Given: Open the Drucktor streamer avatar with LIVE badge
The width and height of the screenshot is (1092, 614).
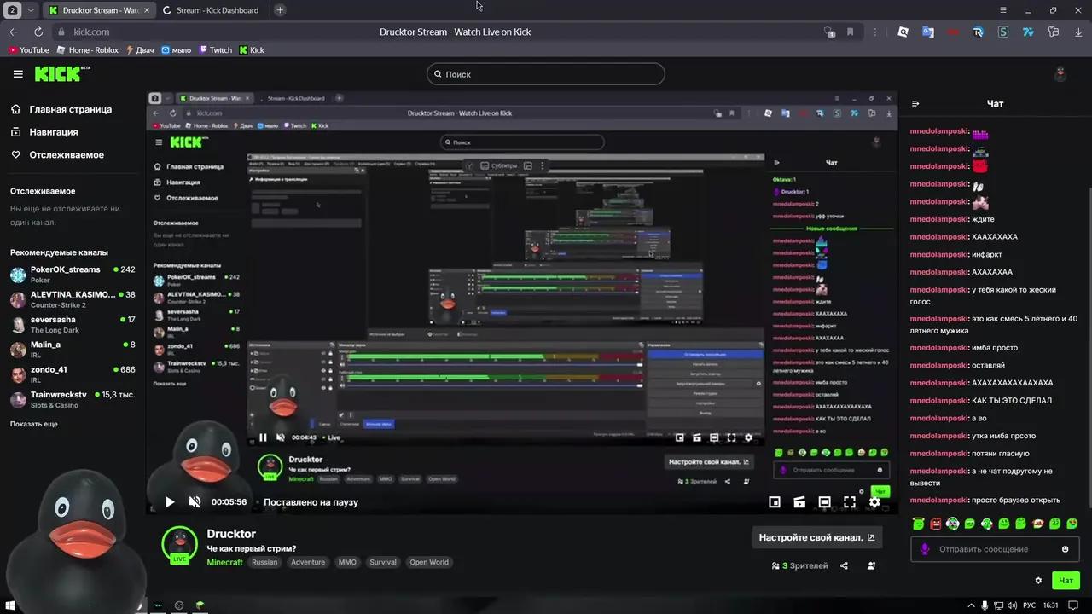Looking at the screenshot, I should [x=179, y=545].
